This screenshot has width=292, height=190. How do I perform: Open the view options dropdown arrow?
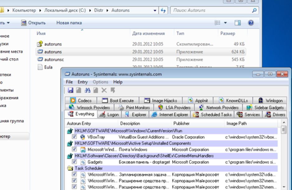[225, 23]
